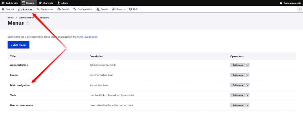The height and width of the screenshot is (120, 303).
Task: Click 'Administrative task links' description
Action: [103, 65]
